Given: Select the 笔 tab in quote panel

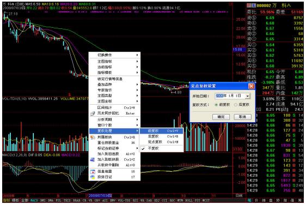Looking at the screenshot, I should 249,201.
